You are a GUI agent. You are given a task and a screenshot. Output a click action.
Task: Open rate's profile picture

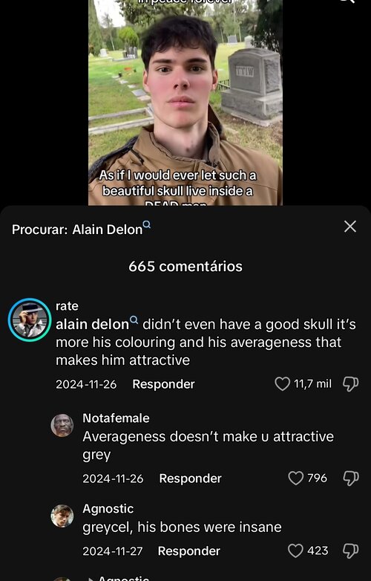coord(30,319)
